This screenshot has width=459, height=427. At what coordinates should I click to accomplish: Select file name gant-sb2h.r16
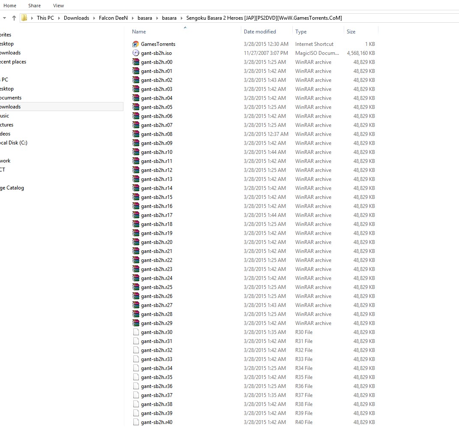coord(156,206)
